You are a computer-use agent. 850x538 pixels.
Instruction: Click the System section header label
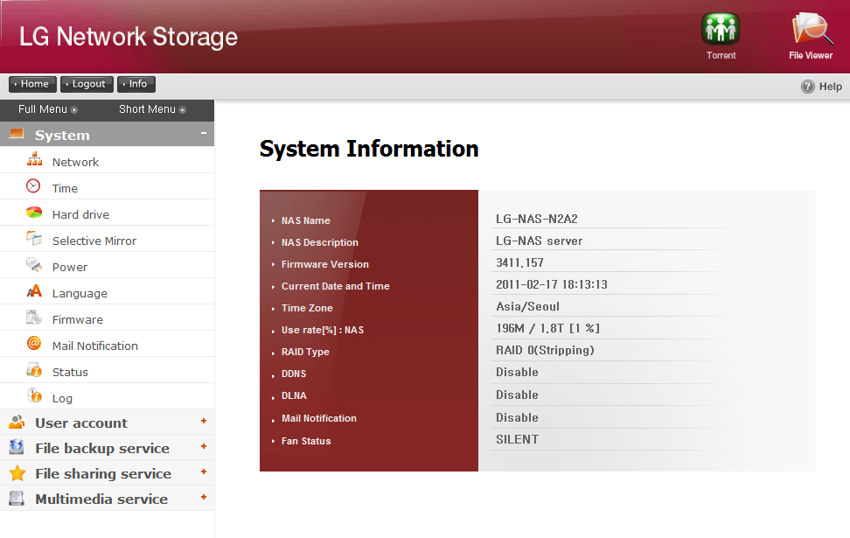point(62,135)
